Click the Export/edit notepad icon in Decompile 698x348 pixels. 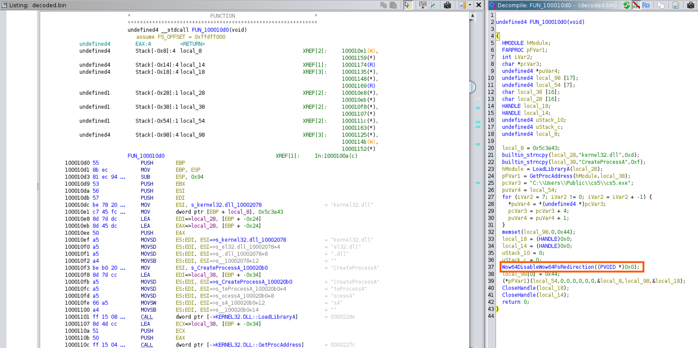click(676, 5)
